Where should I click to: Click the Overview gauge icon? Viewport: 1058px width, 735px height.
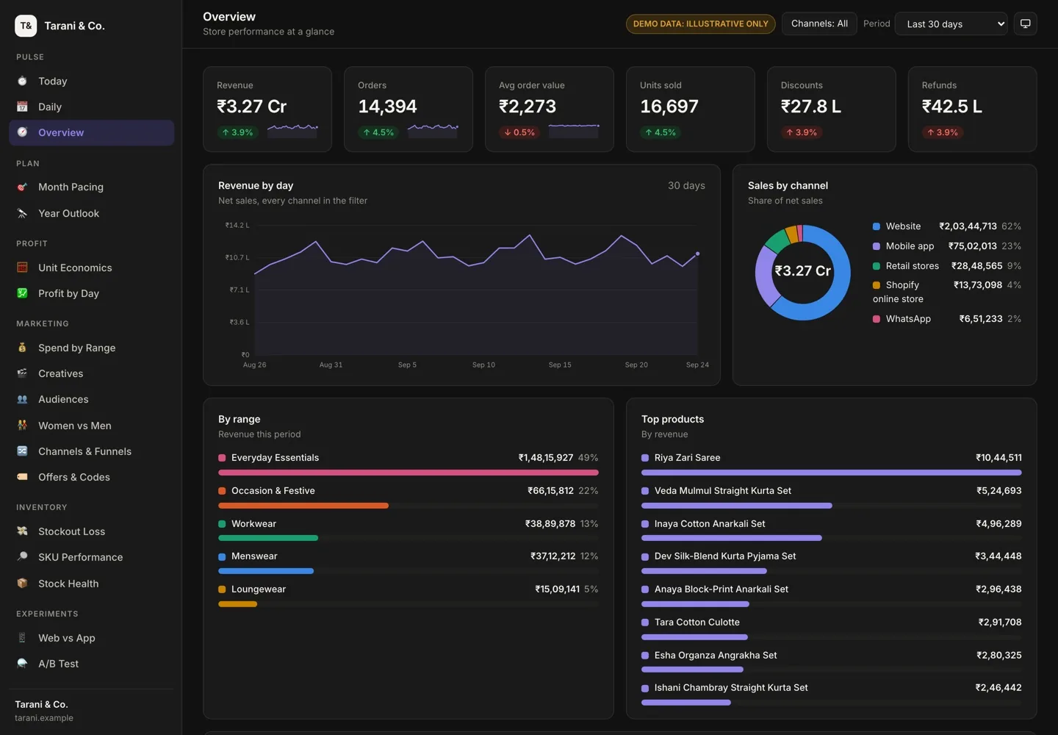tap(22, 132)
